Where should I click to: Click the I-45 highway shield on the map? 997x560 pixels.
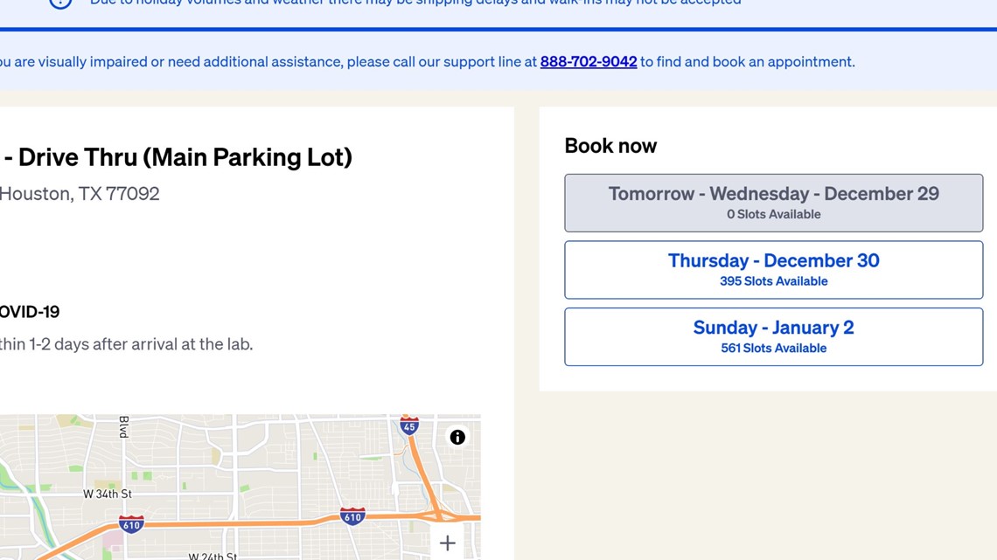[x=409, y=426]
